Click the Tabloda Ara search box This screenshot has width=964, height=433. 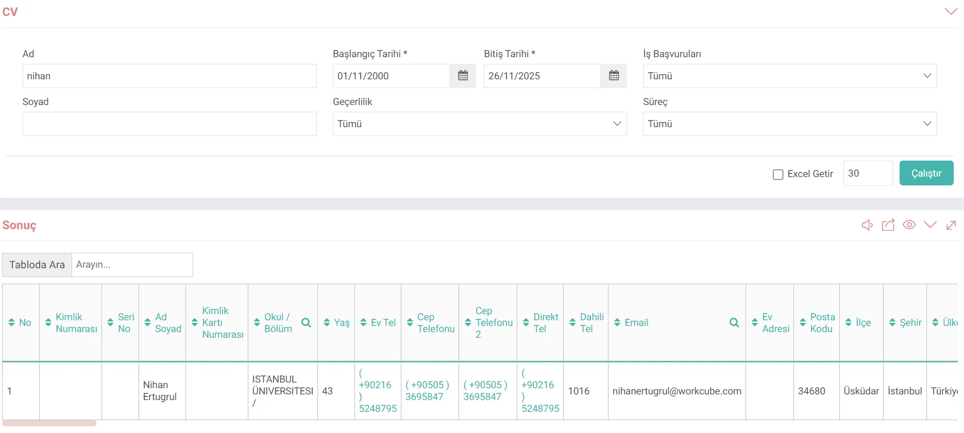pos(132,265)
